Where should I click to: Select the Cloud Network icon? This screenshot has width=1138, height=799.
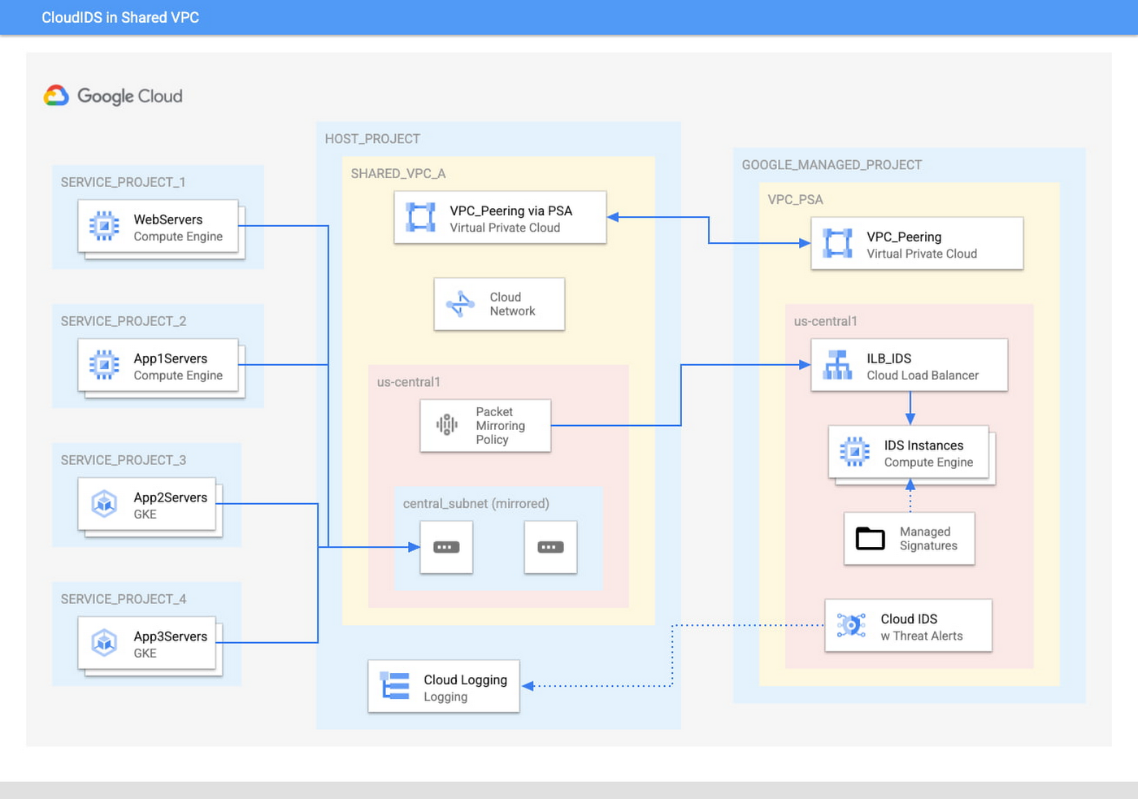460,304
